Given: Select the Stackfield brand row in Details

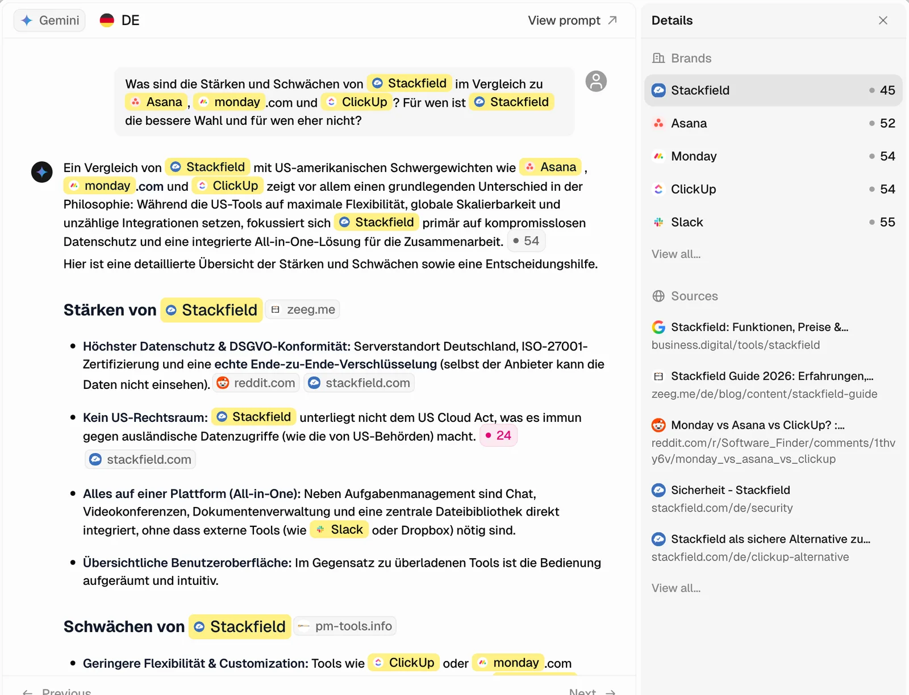Looking at the screenshot, I should pos(773,90).
